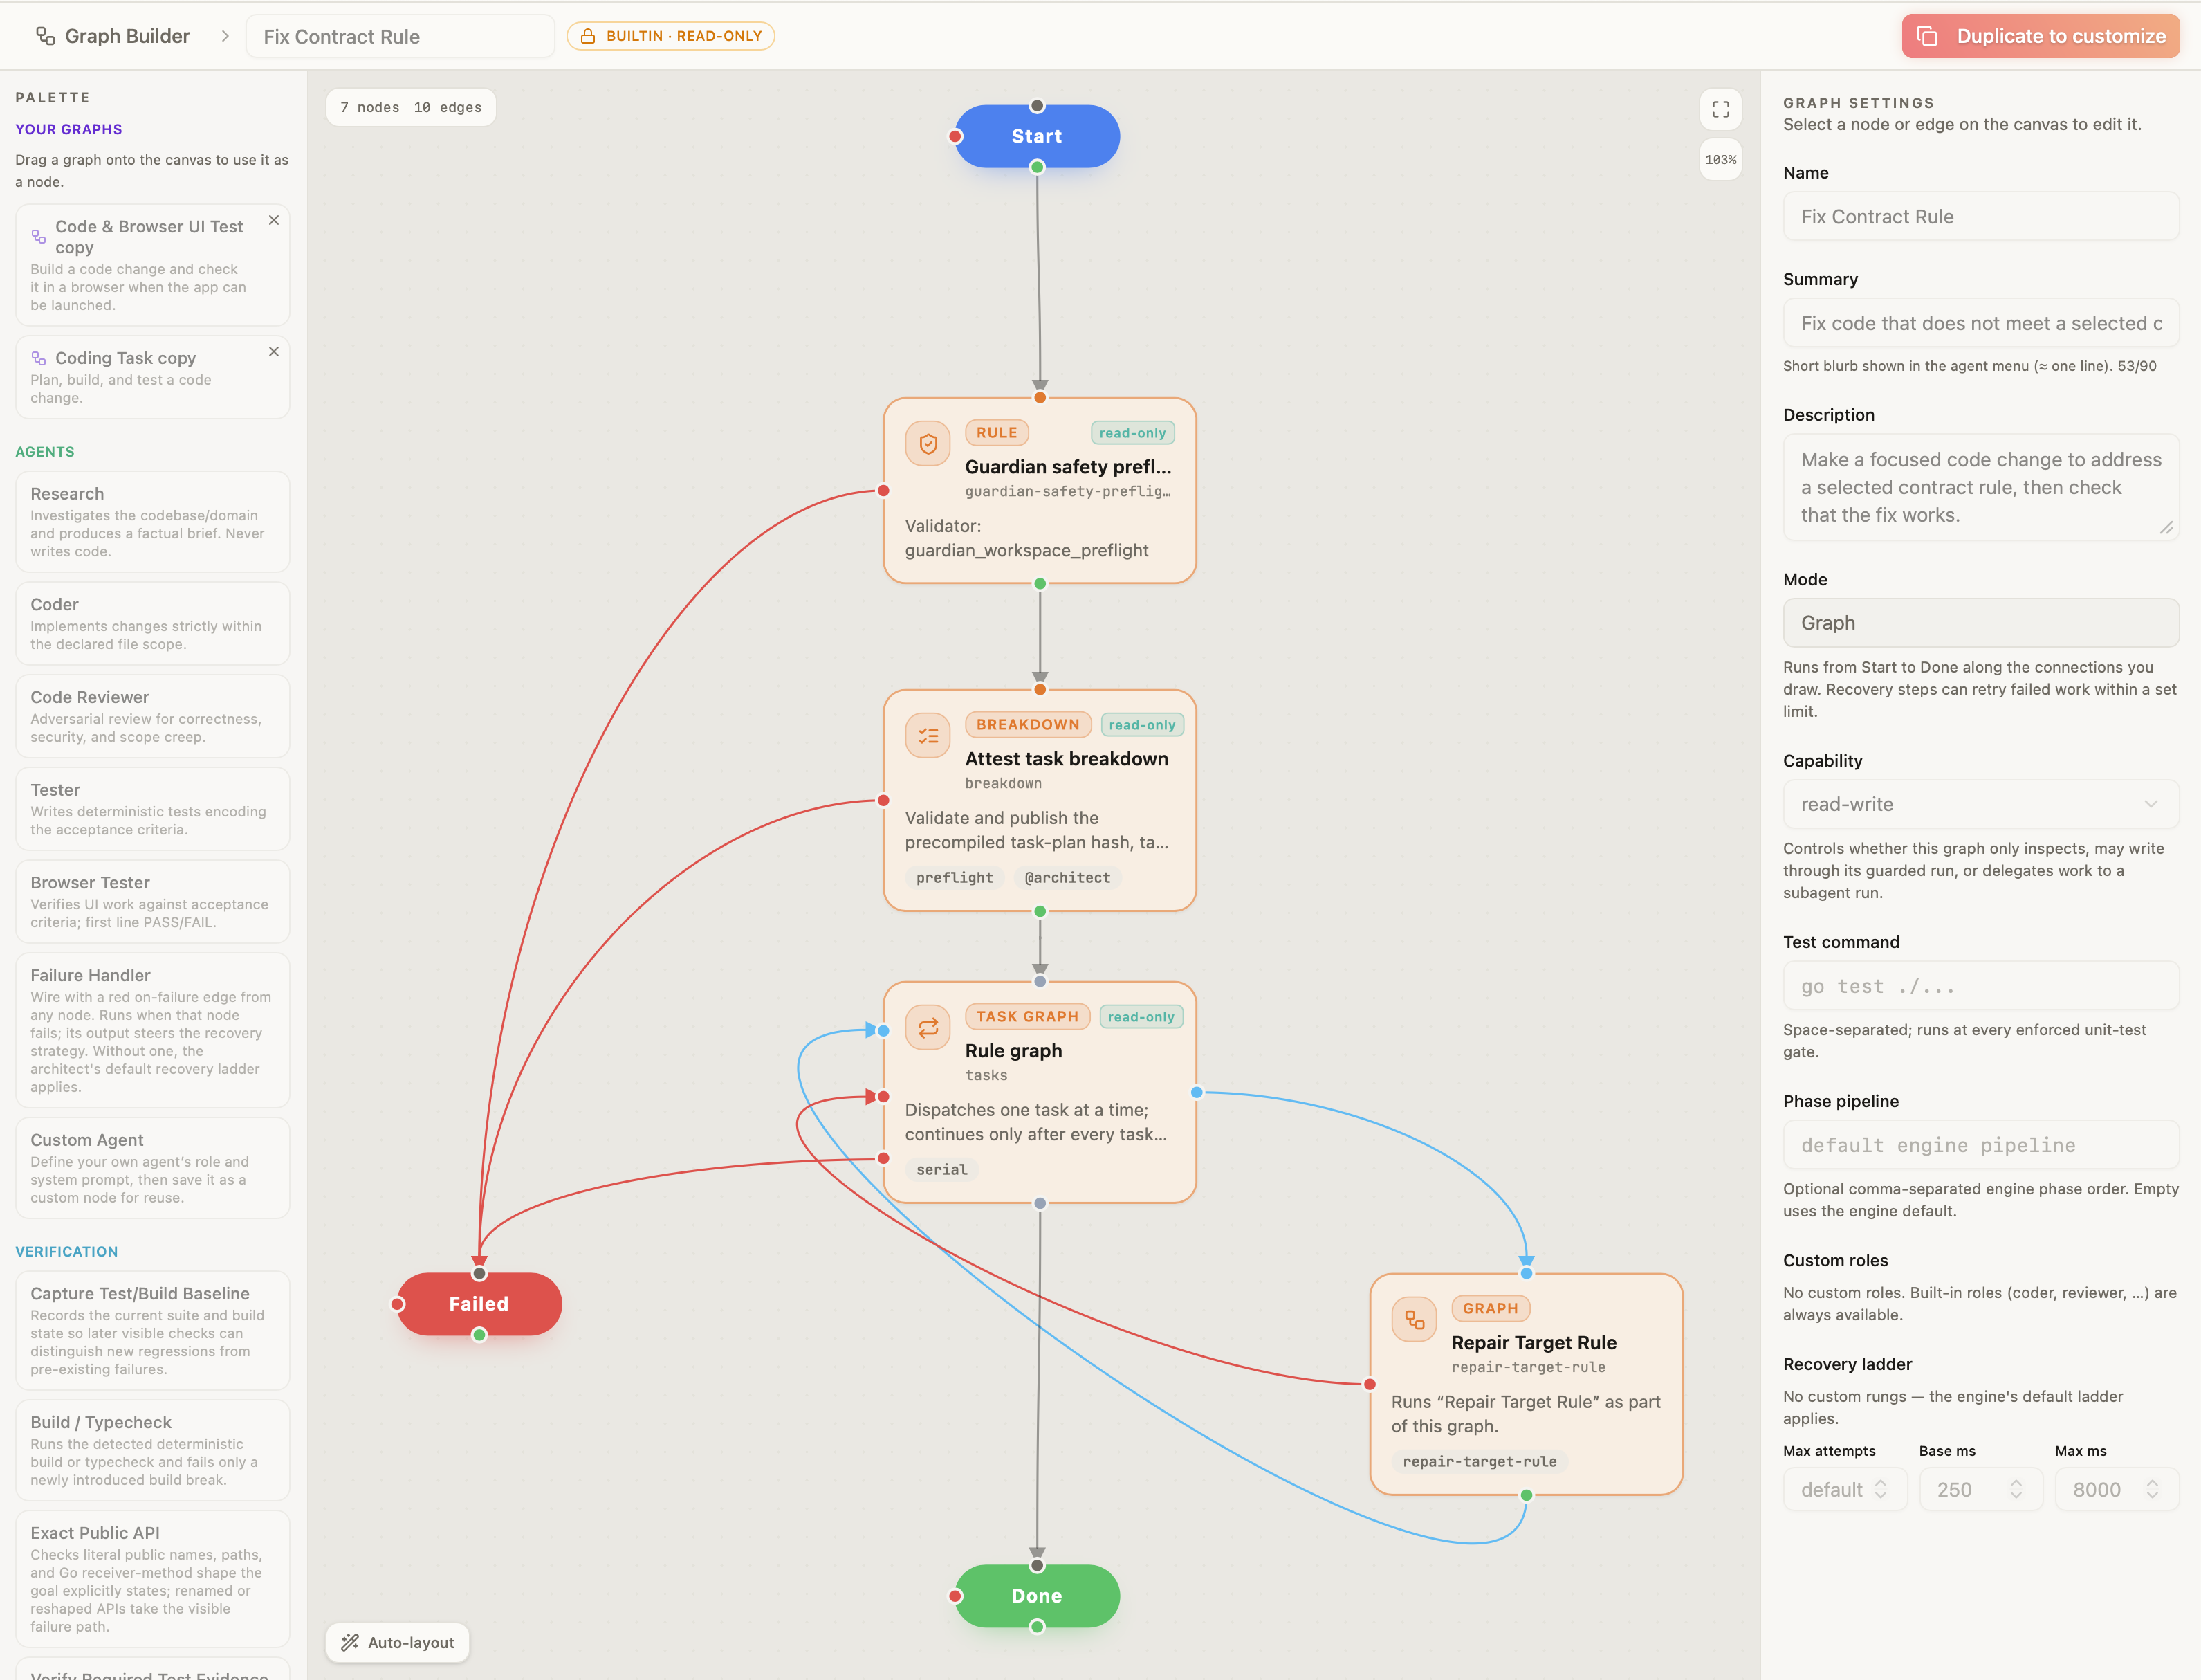Click the Test command input field

pos(1980,986)
